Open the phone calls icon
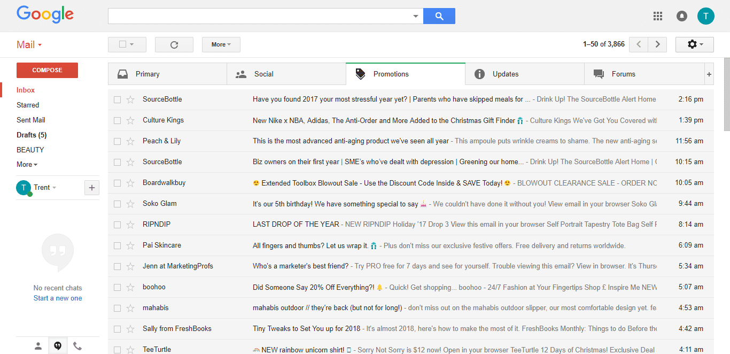 (x=77, y=346)
